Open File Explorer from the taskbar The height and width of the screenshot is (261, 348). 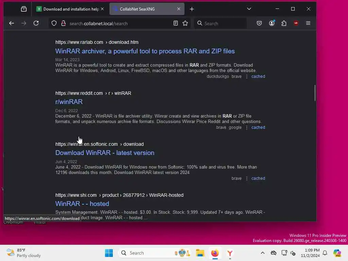[x=200, y=253]
